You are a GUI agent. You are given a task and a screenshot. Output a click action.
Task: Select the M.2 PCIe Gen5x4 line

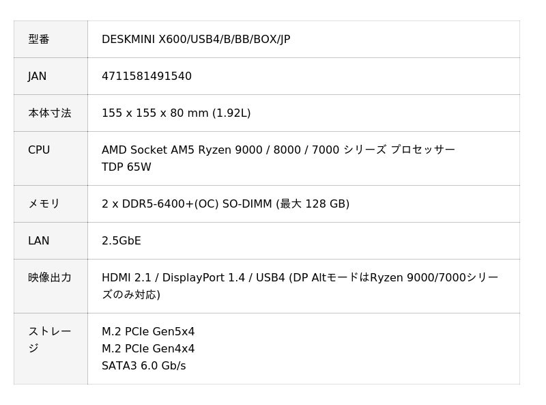pyautogui.click(x=148, y=332)
